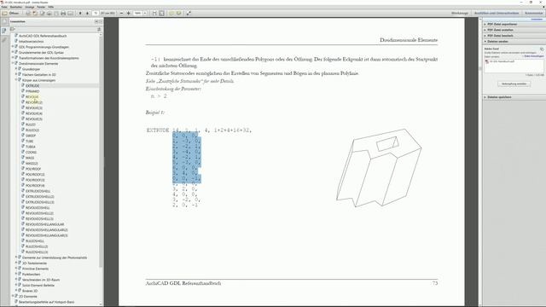Screen dimensions: 546x307
Task: Expand the 2D Elemente bookmark
Action: coord(13,296)
